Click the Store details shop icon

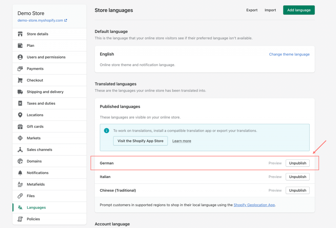coord(20,34)
